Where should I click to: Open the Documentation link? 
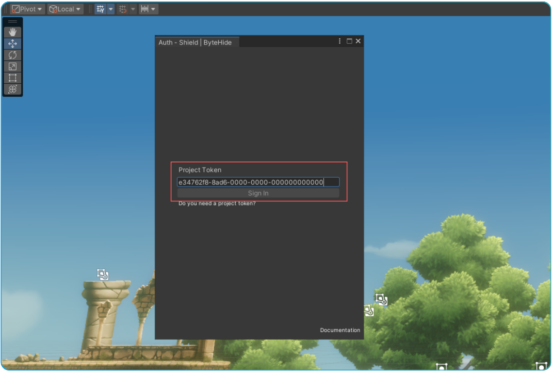click(340, 330)
